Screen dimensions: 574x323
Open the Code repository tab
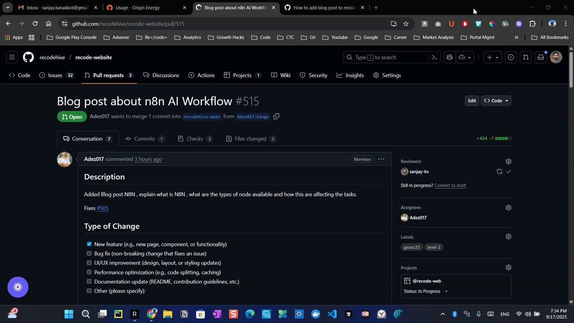point(20,75)
